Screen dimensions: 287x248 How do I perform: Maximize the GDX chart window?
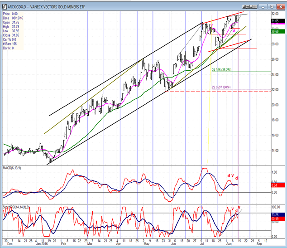(272, 7)
